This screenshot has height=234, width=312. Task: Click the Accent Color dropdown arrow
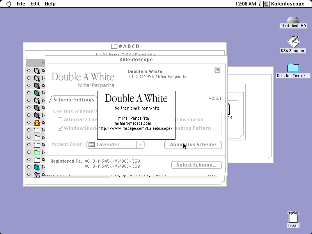(x=140, y=145)
